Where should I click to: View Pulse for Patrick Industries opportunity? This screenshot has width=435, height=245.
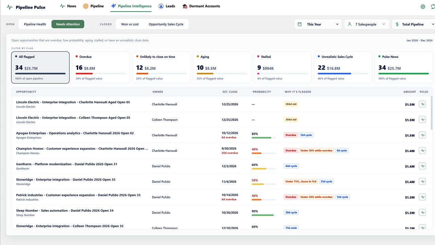(422, 197)
